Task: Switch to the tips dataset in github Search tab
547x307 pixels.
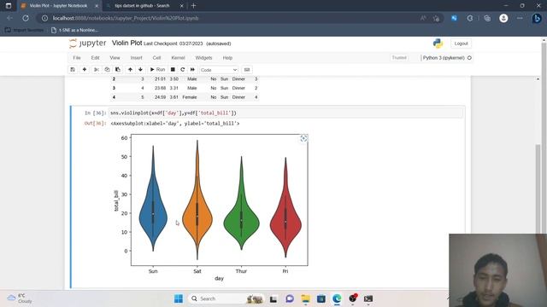Action: pyautogui.click(x=142, y=6)
